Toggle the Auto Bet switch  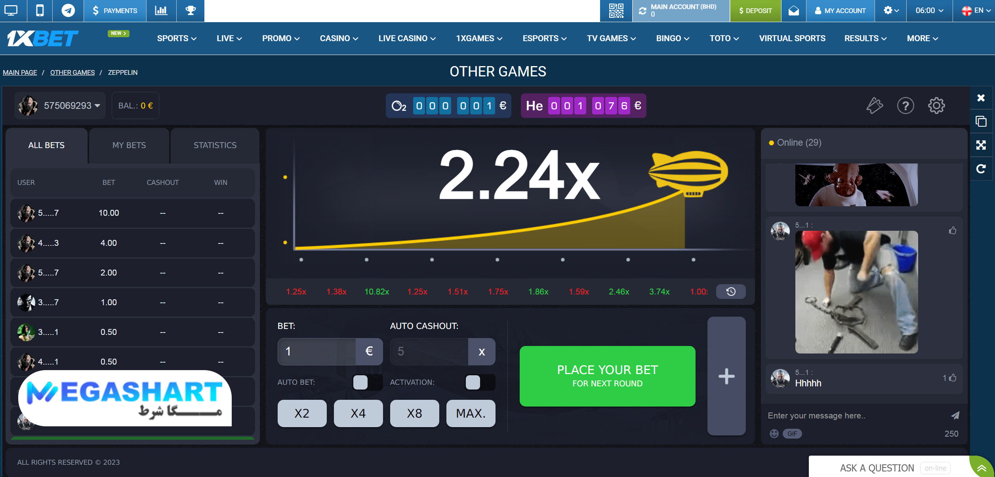[367, 382]
